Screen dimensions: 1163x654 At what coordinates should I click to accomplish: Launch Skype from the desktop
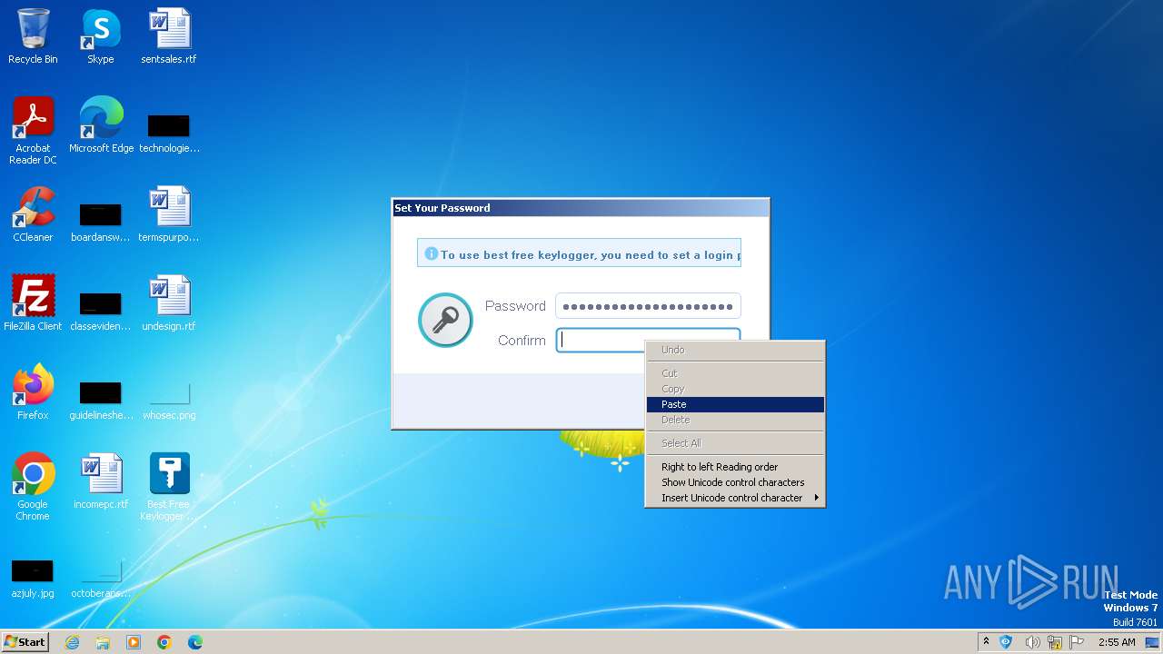[x=101, y=36]
